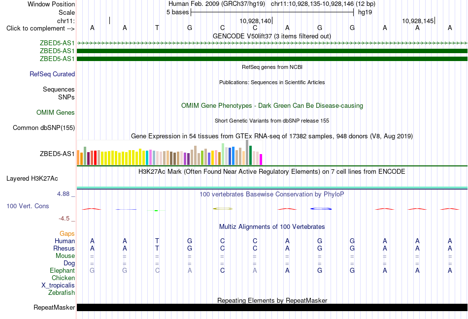Click the Scale track label
Viewport: 468px width, 319px height.
[x=67, y=12]
